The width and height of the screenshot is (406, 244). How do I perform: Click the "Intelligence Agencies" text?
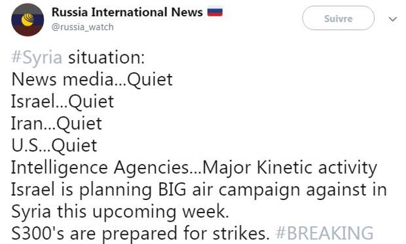100,168
